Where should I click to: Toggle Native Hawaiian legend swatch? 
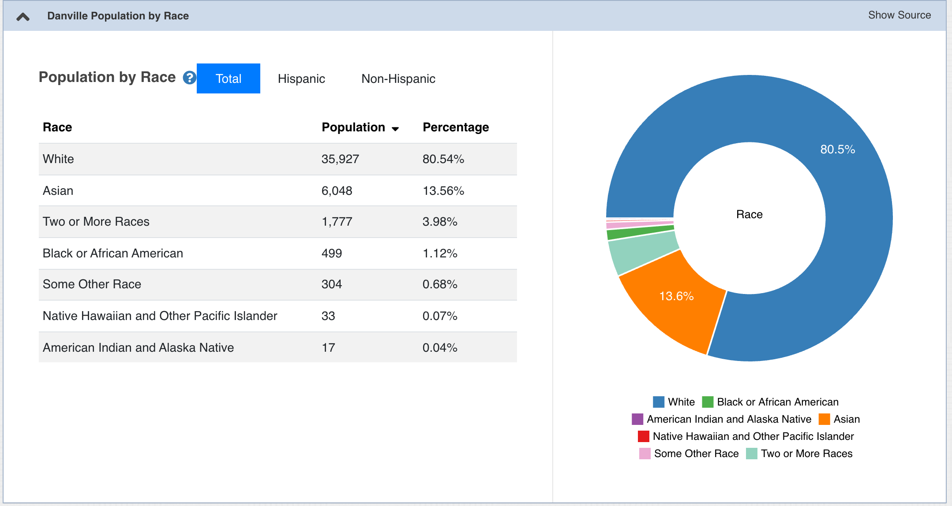[x=644, y=436]
